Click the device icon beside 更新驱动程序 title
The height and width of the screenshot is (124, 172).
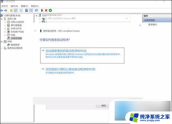tap(41, 31)
